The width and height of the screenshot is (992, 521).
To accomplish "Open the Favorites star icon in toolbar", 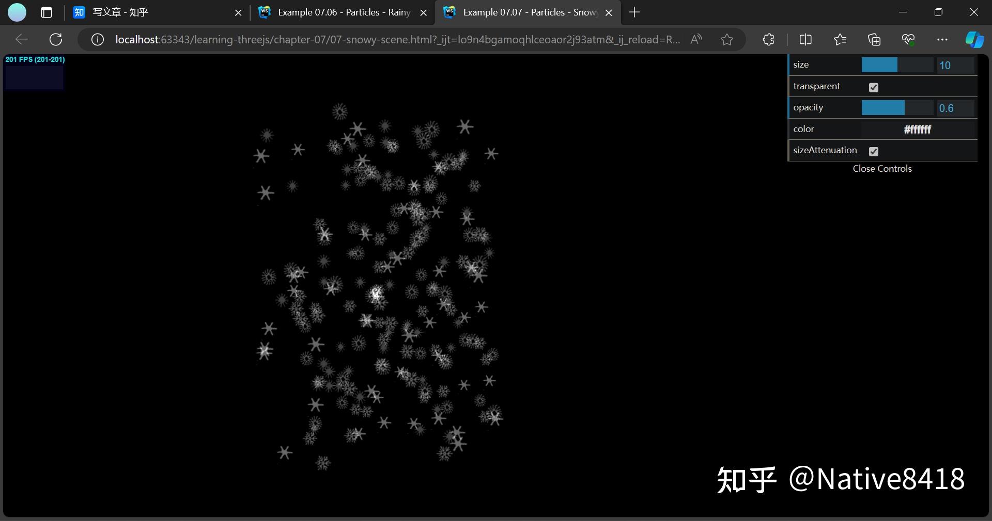I will tap(840, 39).
